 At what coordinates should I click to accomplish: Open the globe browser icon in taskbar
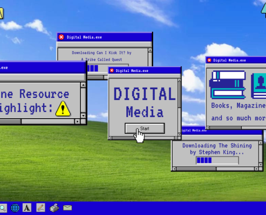point(15,208)
